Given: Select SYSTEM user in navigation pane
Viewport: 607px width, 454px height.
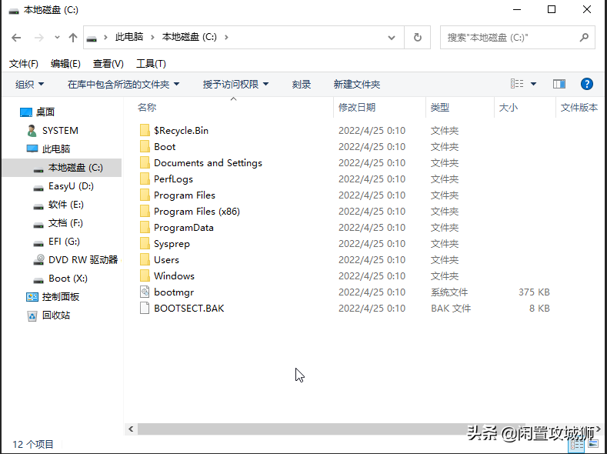Looking at the screenshot, I should (60, 131).
